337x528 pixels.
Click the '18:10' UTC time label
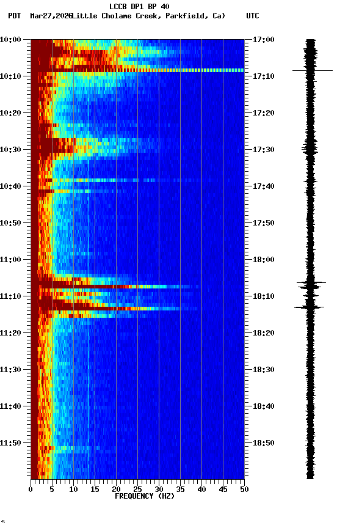click(264, 296)
